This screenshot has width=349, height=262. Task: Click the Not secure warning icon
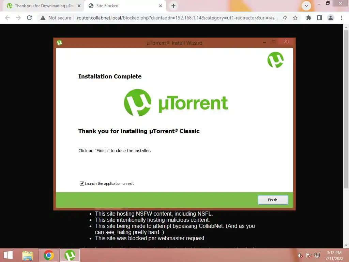[43, 18]
